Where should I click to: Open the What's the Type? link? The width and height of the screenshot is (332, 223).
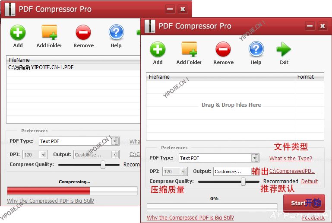(x=291, y=158)
